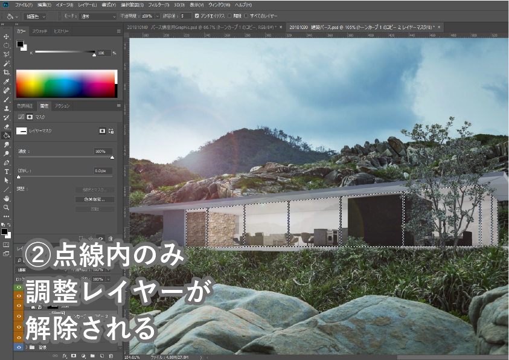The width and height of the screenshot is (509, 360).
Task: Switch to the スウォッチ tab
Action: 40,31
